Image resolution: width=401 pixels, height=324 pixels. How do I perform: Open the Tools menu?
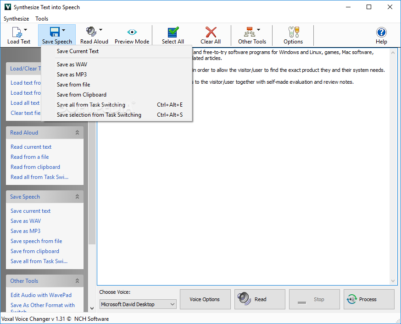(42, 19)
